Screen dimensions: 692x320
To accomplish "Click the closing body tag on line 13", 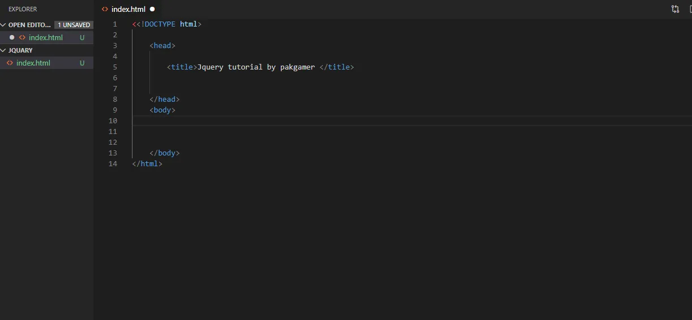I will (x=165, y=153).
